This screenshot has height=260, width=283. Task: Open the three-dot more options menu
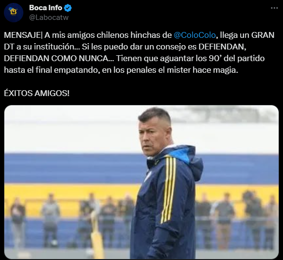pyautogui.click(x=274, y=8)
